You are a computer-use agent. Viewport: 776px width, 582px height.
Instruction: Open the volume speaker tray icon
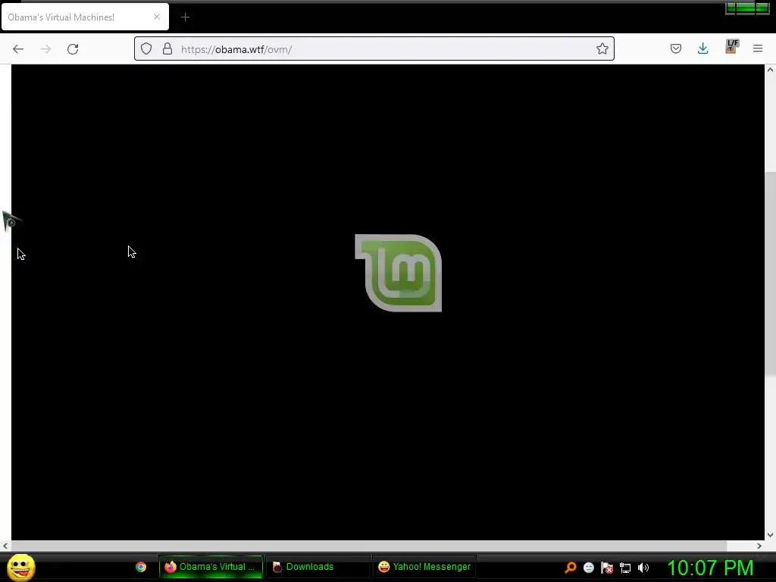(x=643, y=568)
